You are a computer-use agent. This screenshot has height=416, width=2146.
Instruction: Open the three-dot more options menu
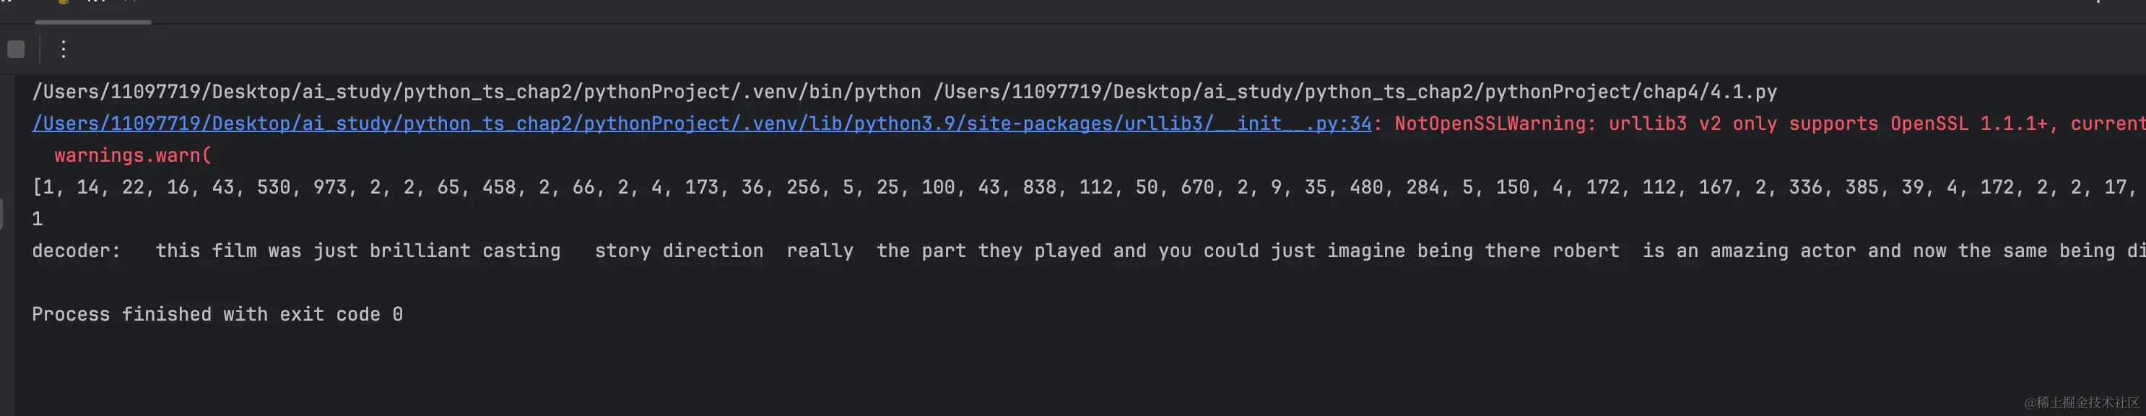pyautogui.click(x=64, y=49)
